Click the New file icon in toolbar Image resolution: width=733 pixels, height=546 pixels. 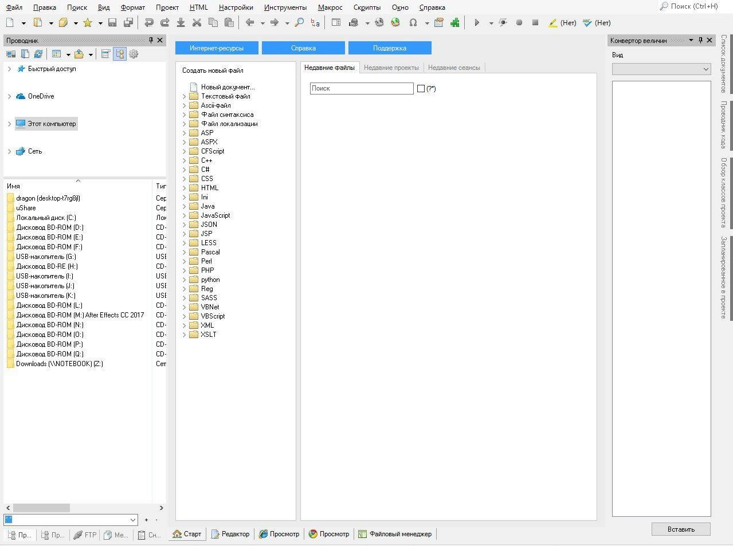(x=10, y=22)
